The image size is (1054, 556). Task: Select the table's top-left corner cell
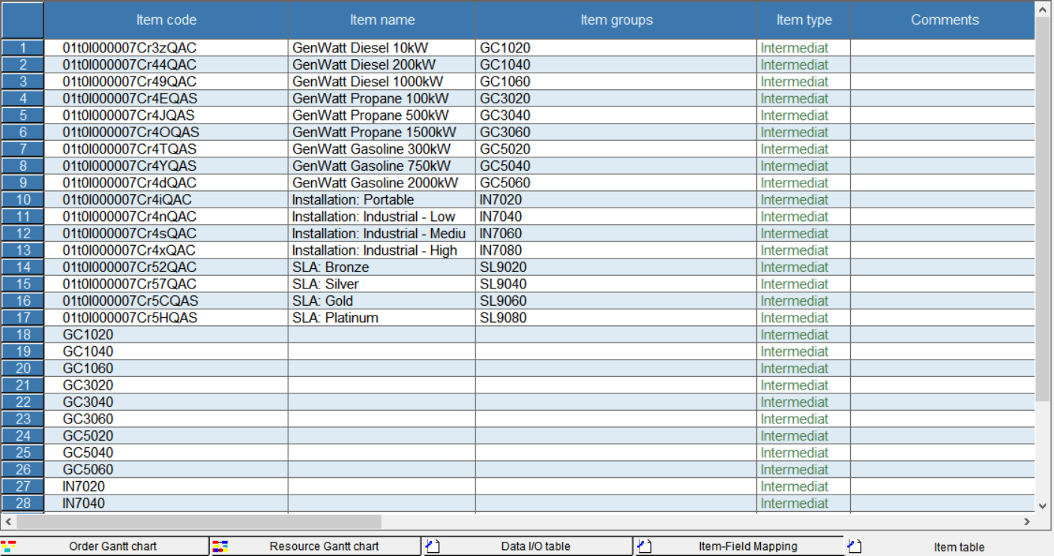pos(22,20)
